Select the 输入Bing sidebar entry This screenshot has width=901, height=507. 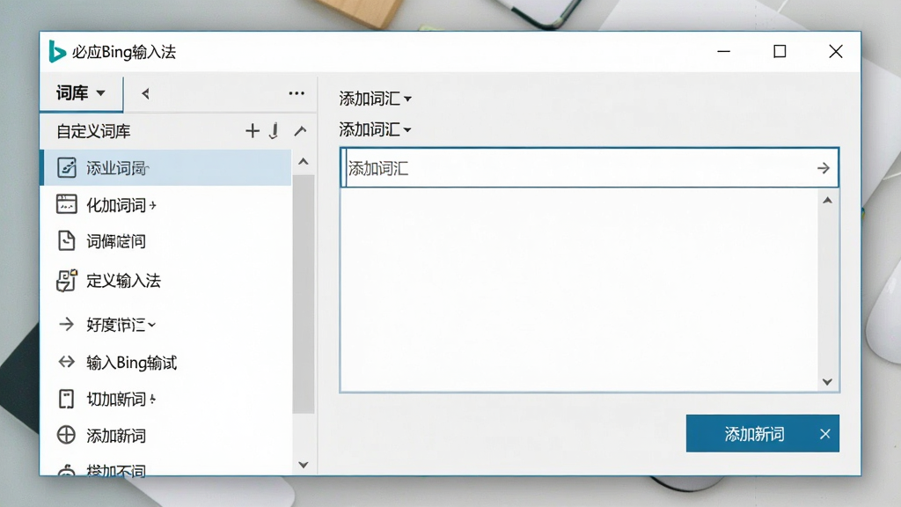click(131, 362)
